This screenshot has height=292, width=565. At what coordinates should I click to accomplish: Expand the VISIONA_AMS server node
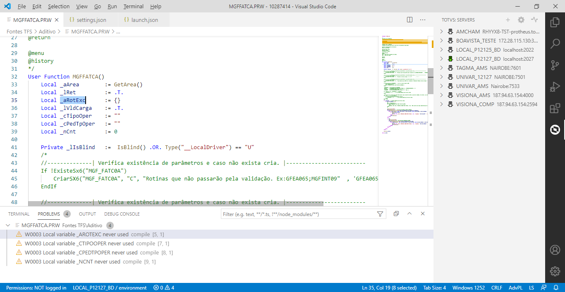click(x=442, y=95)
